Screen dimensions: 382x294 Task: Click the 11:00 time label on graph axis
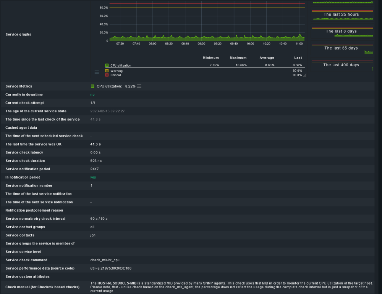click(x=299, y=44)
